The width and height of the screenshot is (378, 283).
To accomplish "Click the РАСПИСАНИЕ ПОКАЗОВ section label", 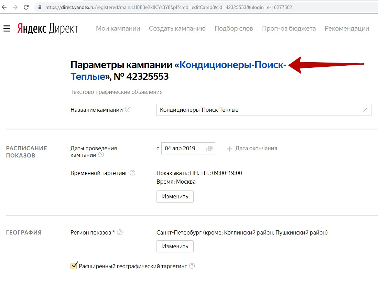I will (26, 152).
